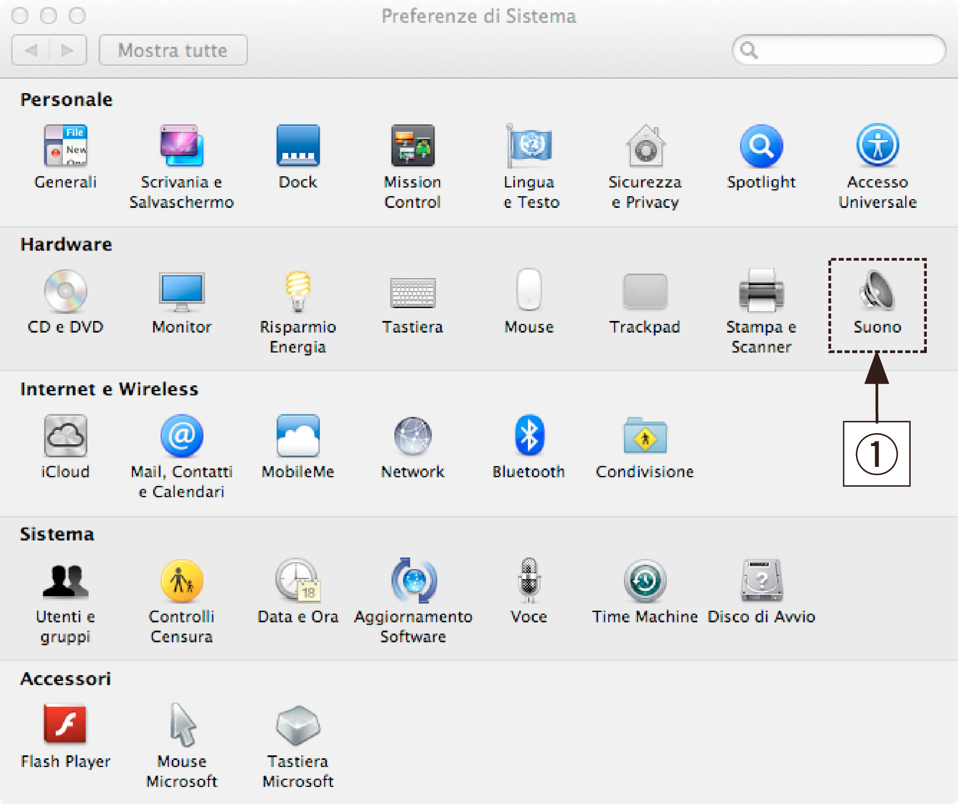The width and height of the screenshot is (958, 804).
Task: Open Spotlight preferences pane
Action: coord(761,146)
